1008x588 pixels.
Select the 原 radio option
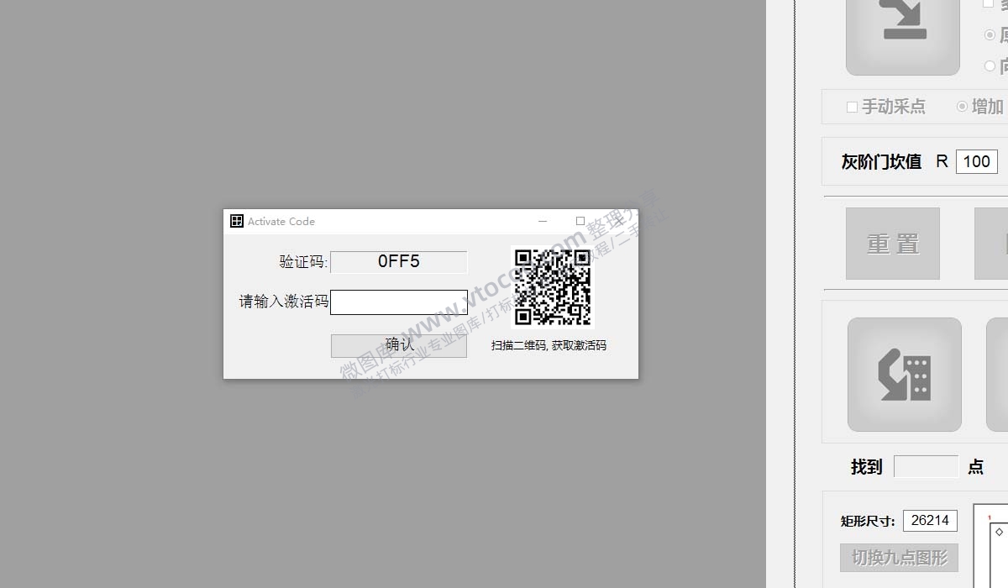coord(990,34)
